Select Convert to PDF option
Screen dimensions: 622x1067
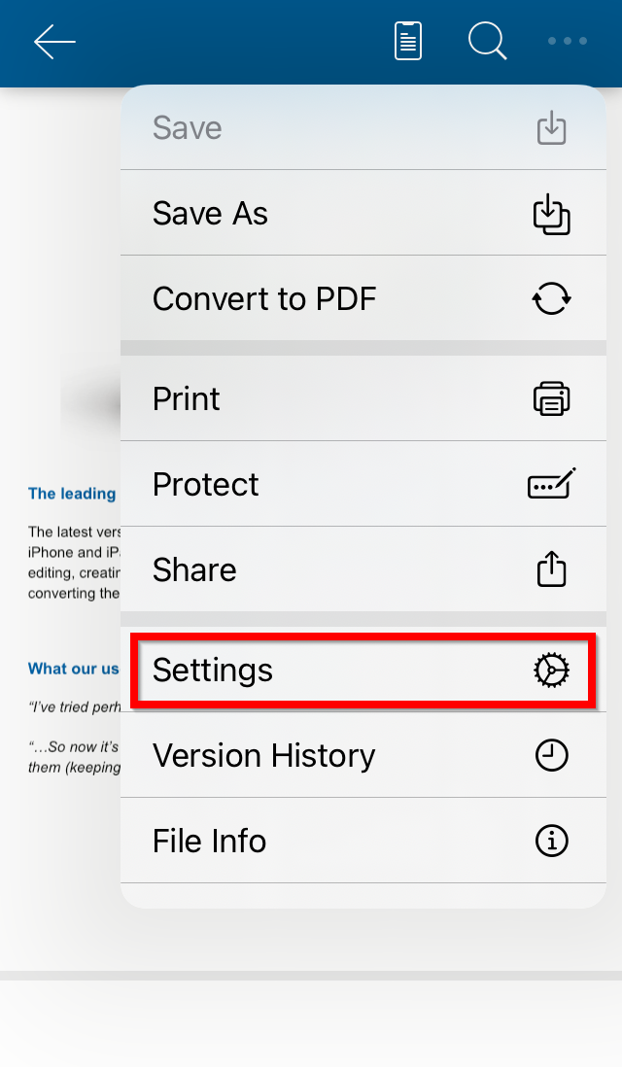pyautogui.click(x=363, y=298)
